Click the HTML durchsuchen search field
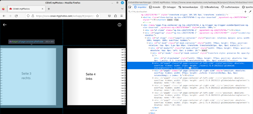 (186, 12)
